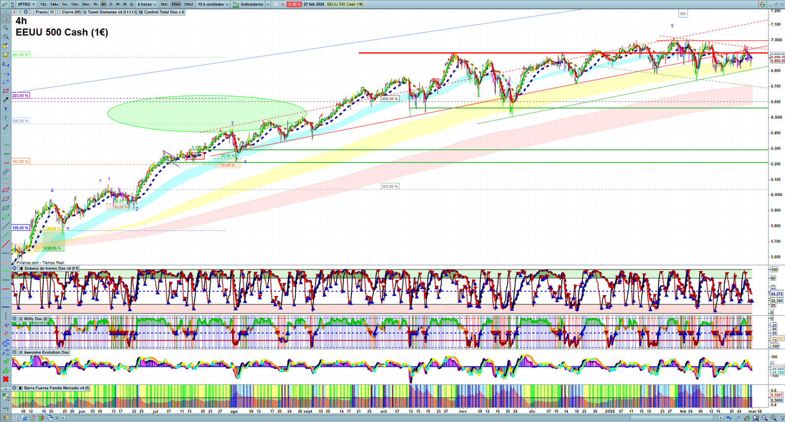The height and width of the screenshot is (422, 785).
Task: Select the square T text tool
Action: point(5,109)
